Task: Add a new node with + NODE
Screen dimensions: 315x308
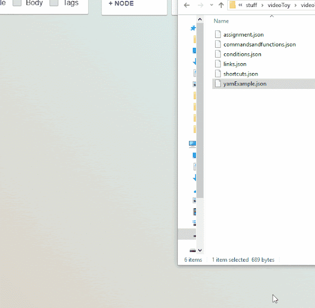Action: [x=121, y=3]
